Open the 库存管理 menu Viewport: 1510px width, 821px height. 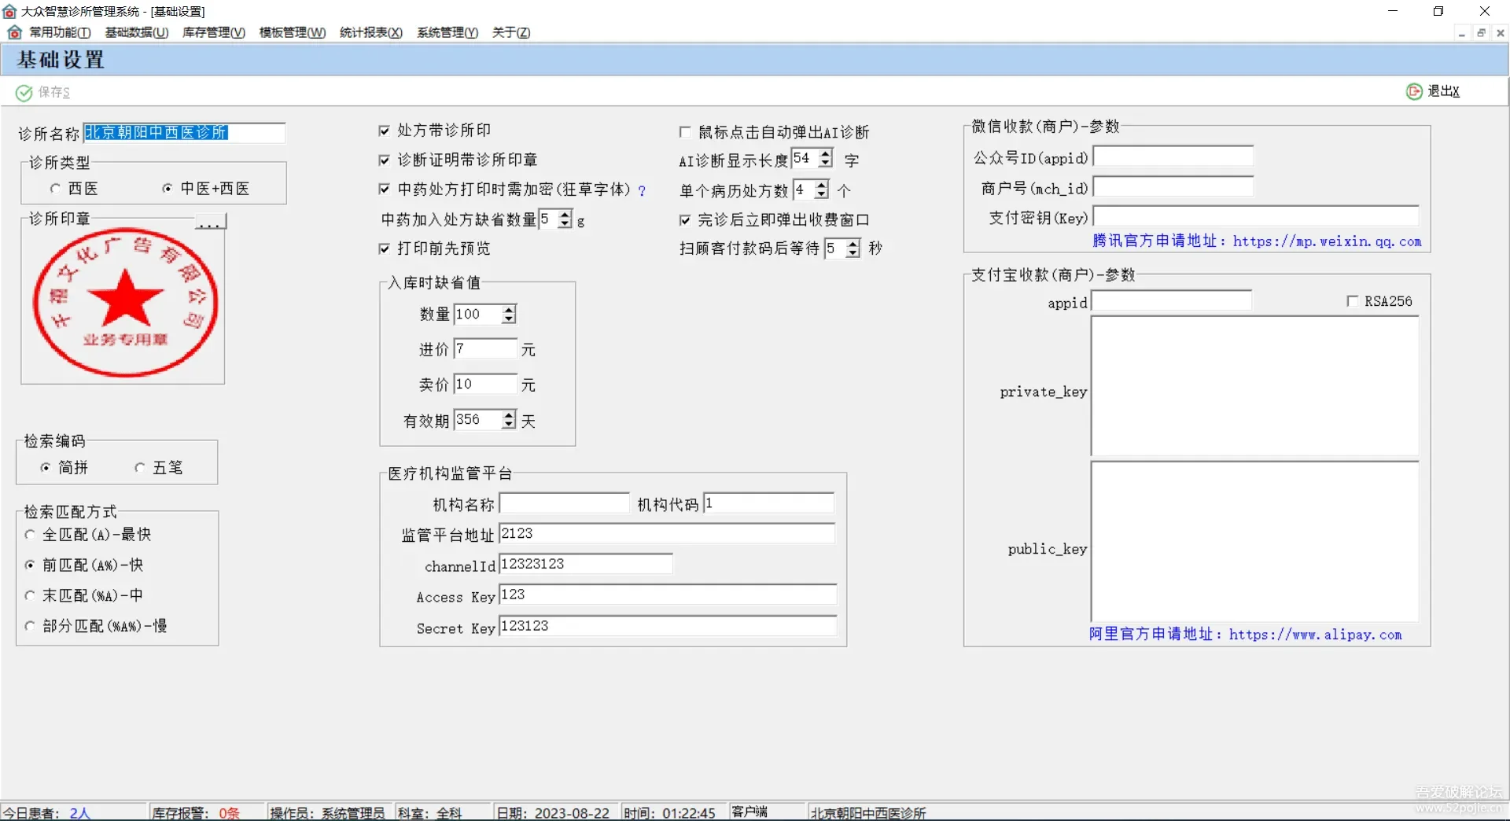(214, 32)
